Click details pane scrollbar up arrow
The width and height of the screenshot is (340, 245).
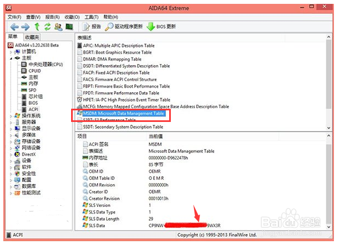[x=329, y=136]
